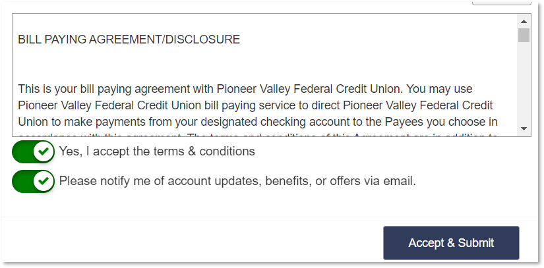Screen dimensions: 544x268
Task: Click the green track of terms toggle
Action: pos(22,151)
